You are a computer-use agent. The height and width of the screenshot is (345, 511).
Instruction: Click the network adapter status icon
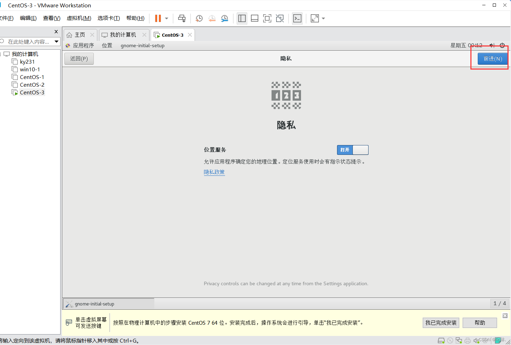(459, 340)
